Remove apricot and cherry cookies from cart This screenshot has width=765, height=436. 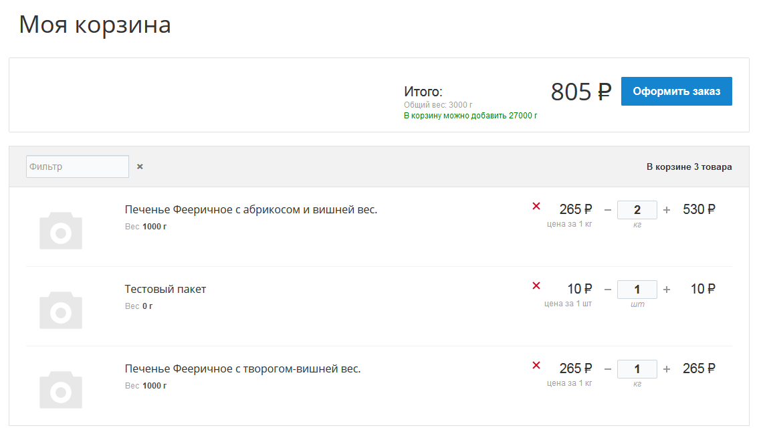(536, 206)
